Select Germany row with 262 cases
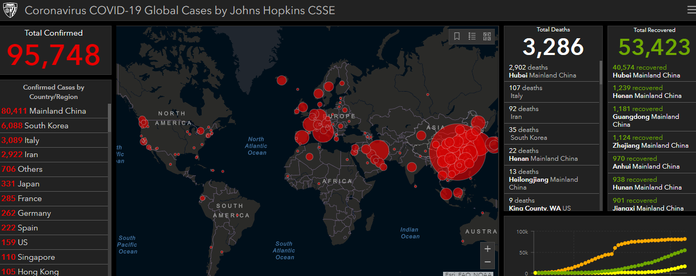The width and height of the screenshot is (696, 276). pyautogui.click(x=54, y=213)
